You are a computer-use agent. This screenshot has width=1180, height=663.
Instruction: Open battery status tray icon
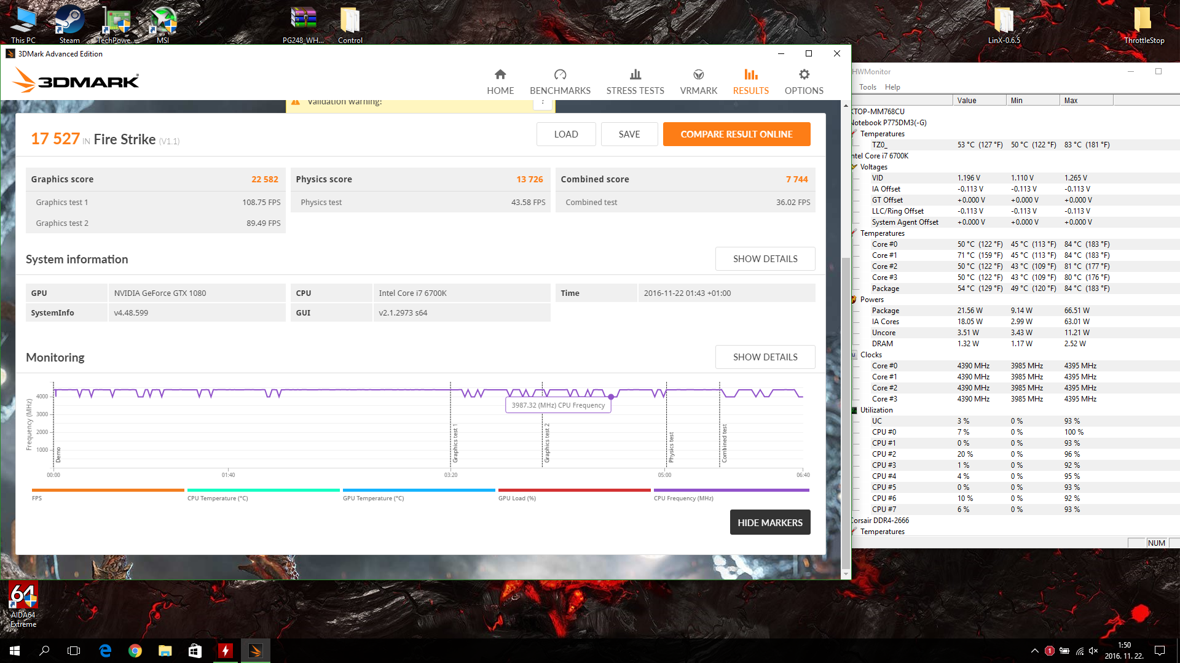pyautogui.click(x=1064, y=651)
